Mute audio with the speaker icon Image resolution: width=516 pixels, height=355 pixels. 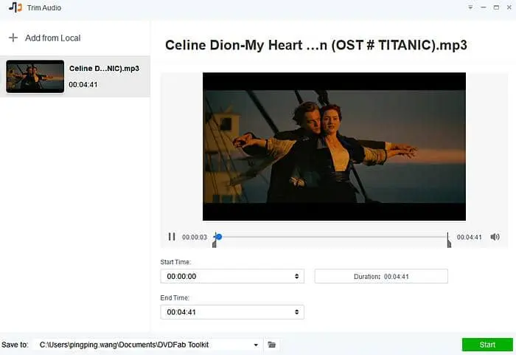[x=495, y=237]
